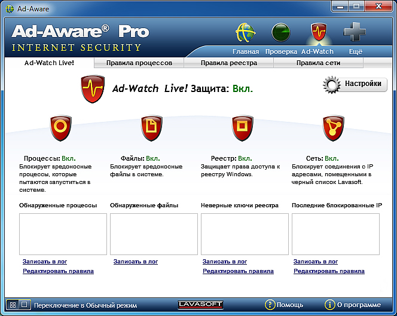Screen dimensions: 397x316
Task: Open the Ad-Watch navigation label
Action: pos(317,51)
